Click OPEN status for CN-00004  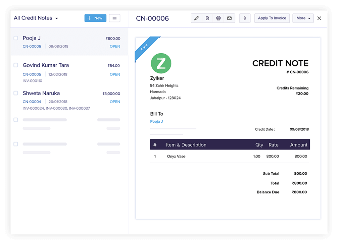tap(115, 102)
